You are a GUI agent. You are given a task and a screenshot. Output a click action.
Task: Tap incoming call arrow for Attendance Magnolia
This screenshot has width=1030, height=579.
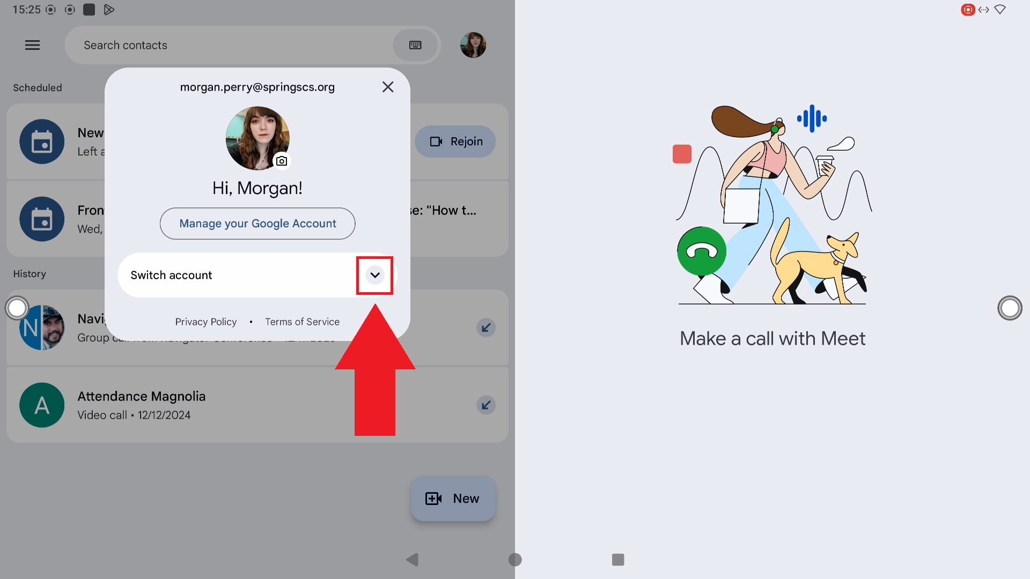point(486,405)
